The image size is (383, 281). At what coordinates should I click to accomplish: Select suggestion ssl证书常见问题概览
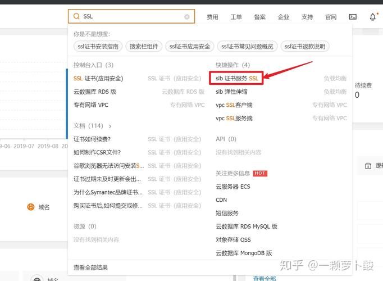[x=247, y=47]
